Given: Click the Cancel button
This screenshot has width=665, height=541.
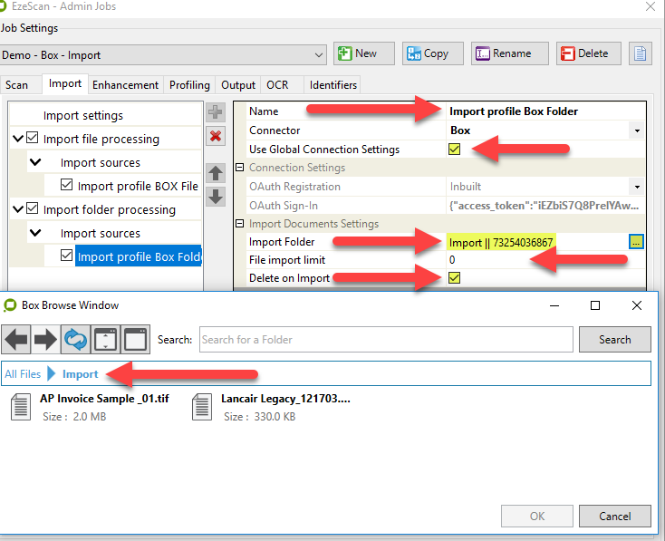Looking at the screenshot, I should coord(614,517).
